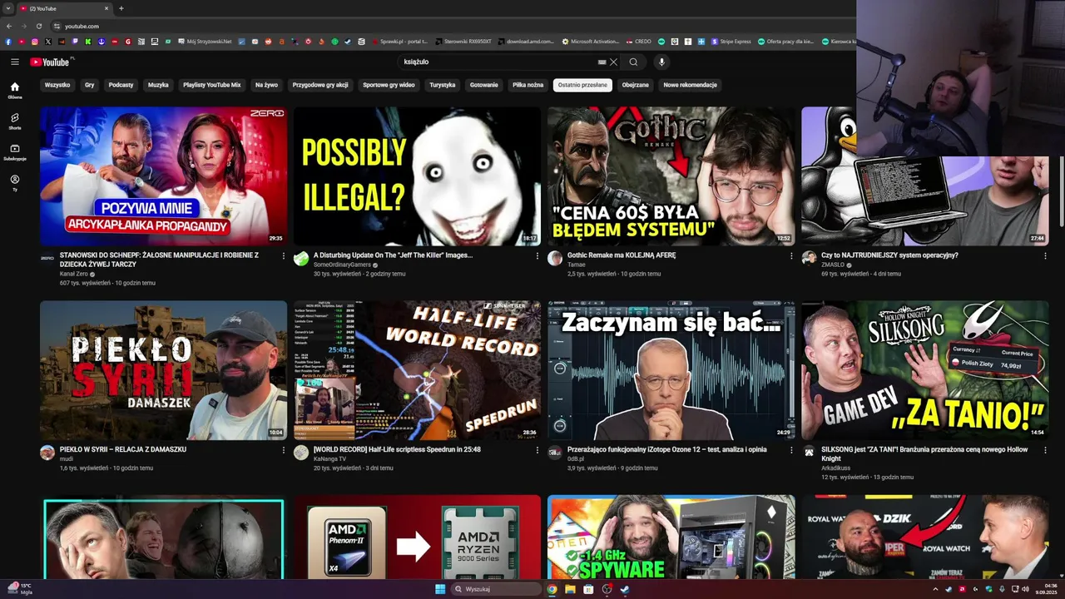Image resolution: width=1065 pixels, height=599 pixels.
Task: Open options menu for Gothic Remake video
Action: point(790,256)
